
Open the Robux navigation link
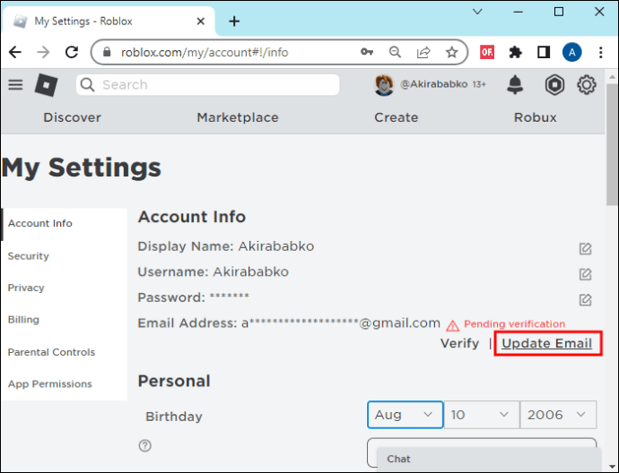click(x=535, y=117)
